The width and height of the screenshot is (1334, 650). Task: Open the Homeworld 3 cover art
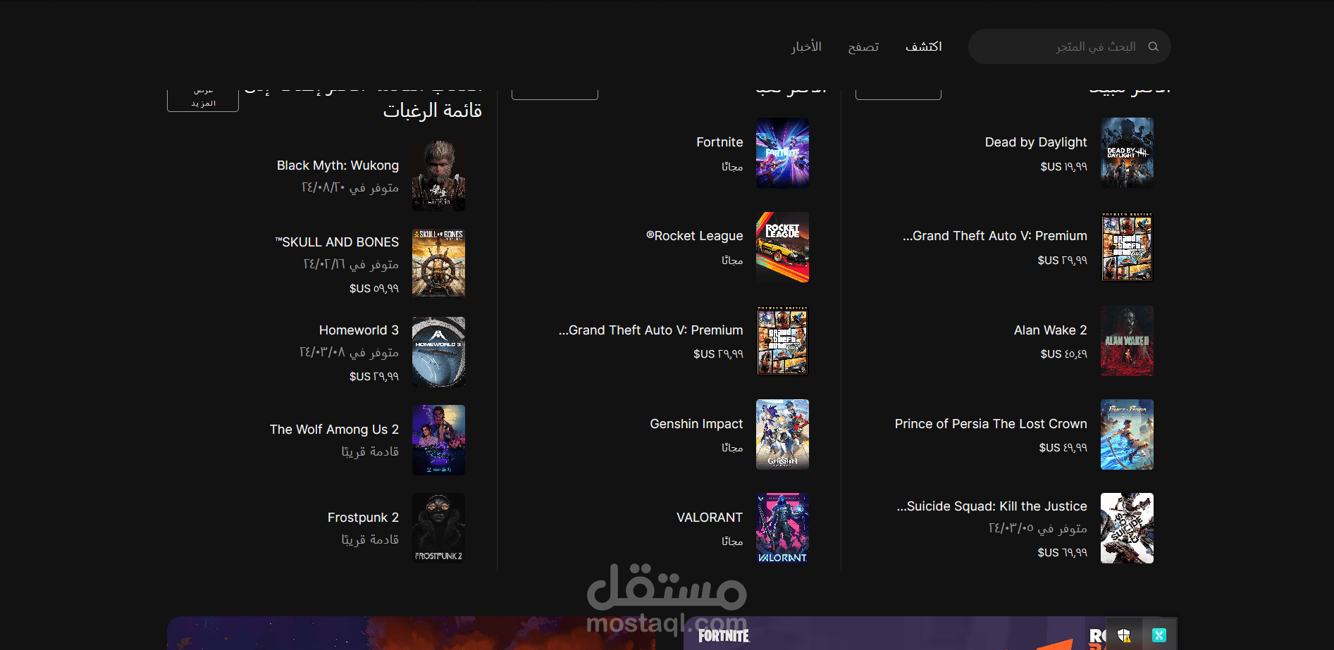point(438,352)
